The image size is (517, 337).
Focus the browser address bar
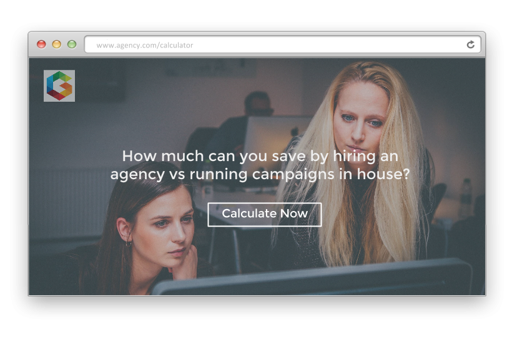coord(283,44)
